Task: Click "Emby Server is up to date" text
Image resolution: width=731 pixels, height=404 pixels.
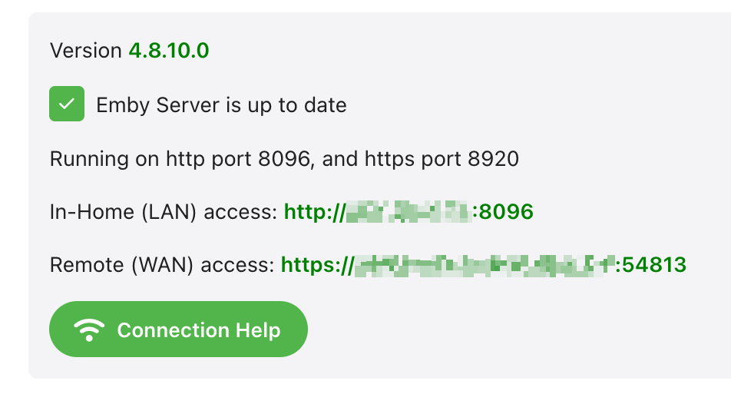Action: 221,105
